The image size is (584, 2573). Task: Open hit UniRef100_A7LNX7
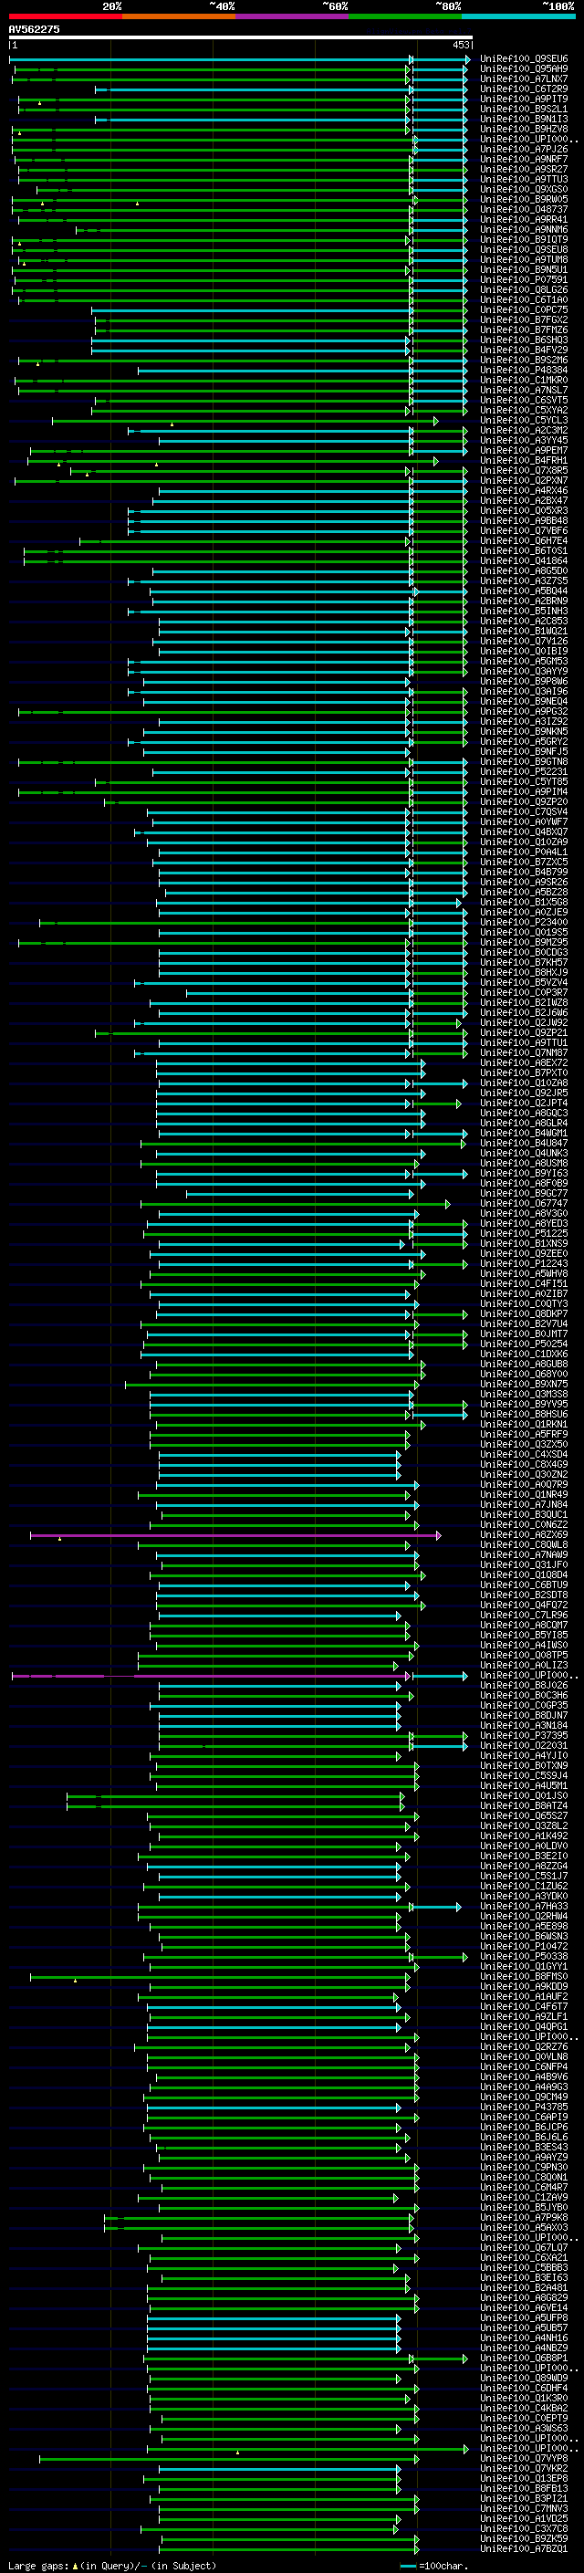point(524,78)
